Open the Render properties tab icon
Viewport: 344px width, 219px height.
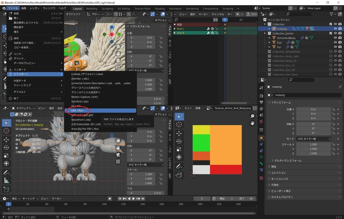point(261,96)
